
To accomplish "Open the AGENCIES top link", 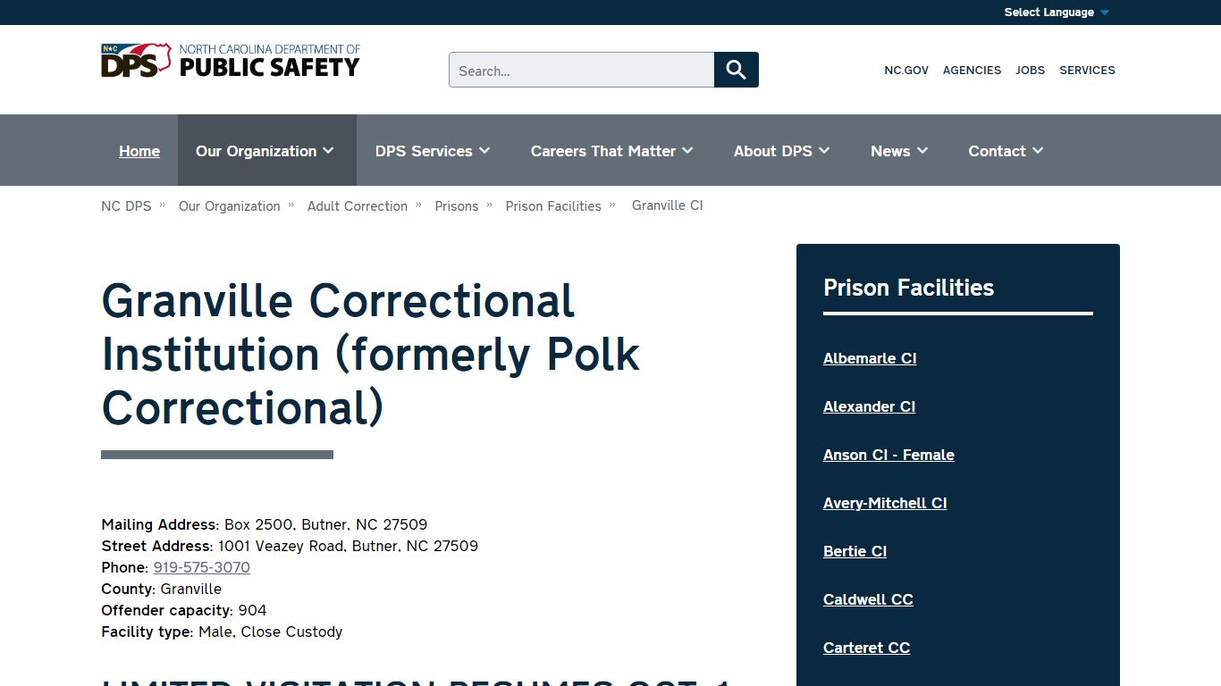I will point(972,70).
